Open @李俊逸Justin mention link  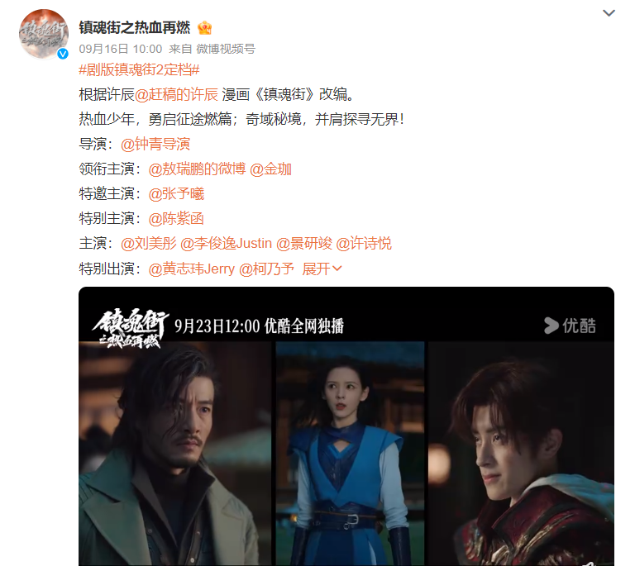tap(226, 244)
